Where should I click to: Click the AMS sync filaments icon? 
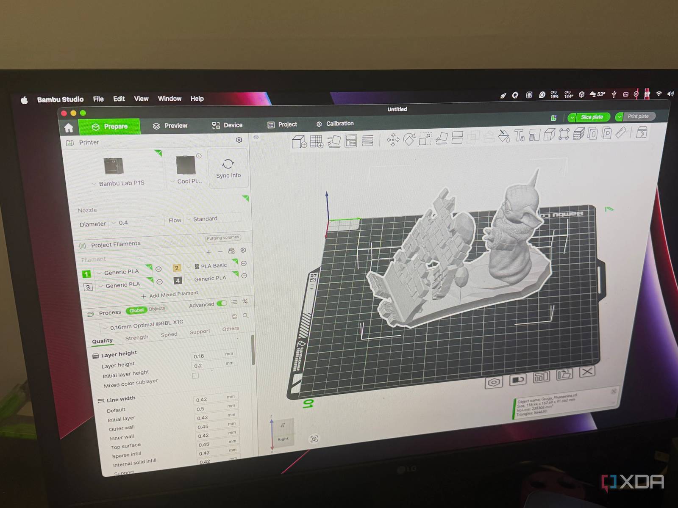tap(231, 251)
